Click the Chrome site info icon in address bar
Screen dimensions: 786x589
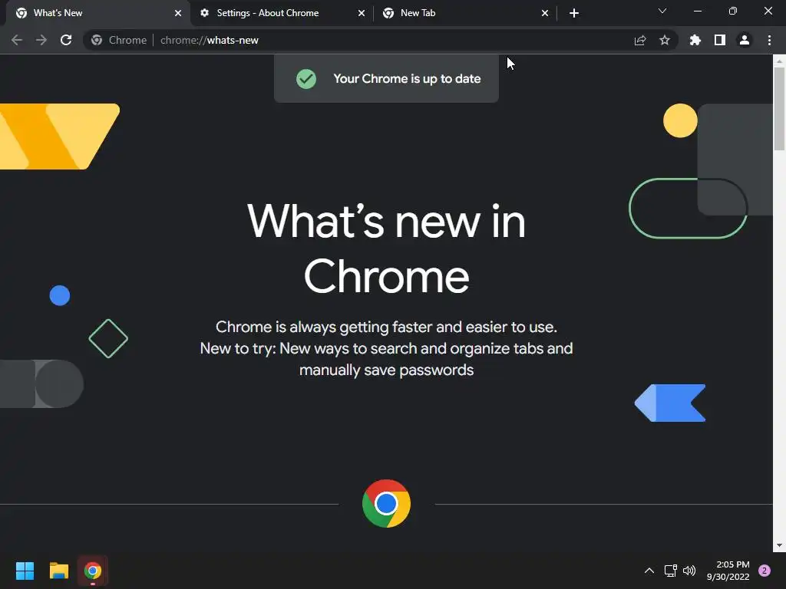[97, 40]
